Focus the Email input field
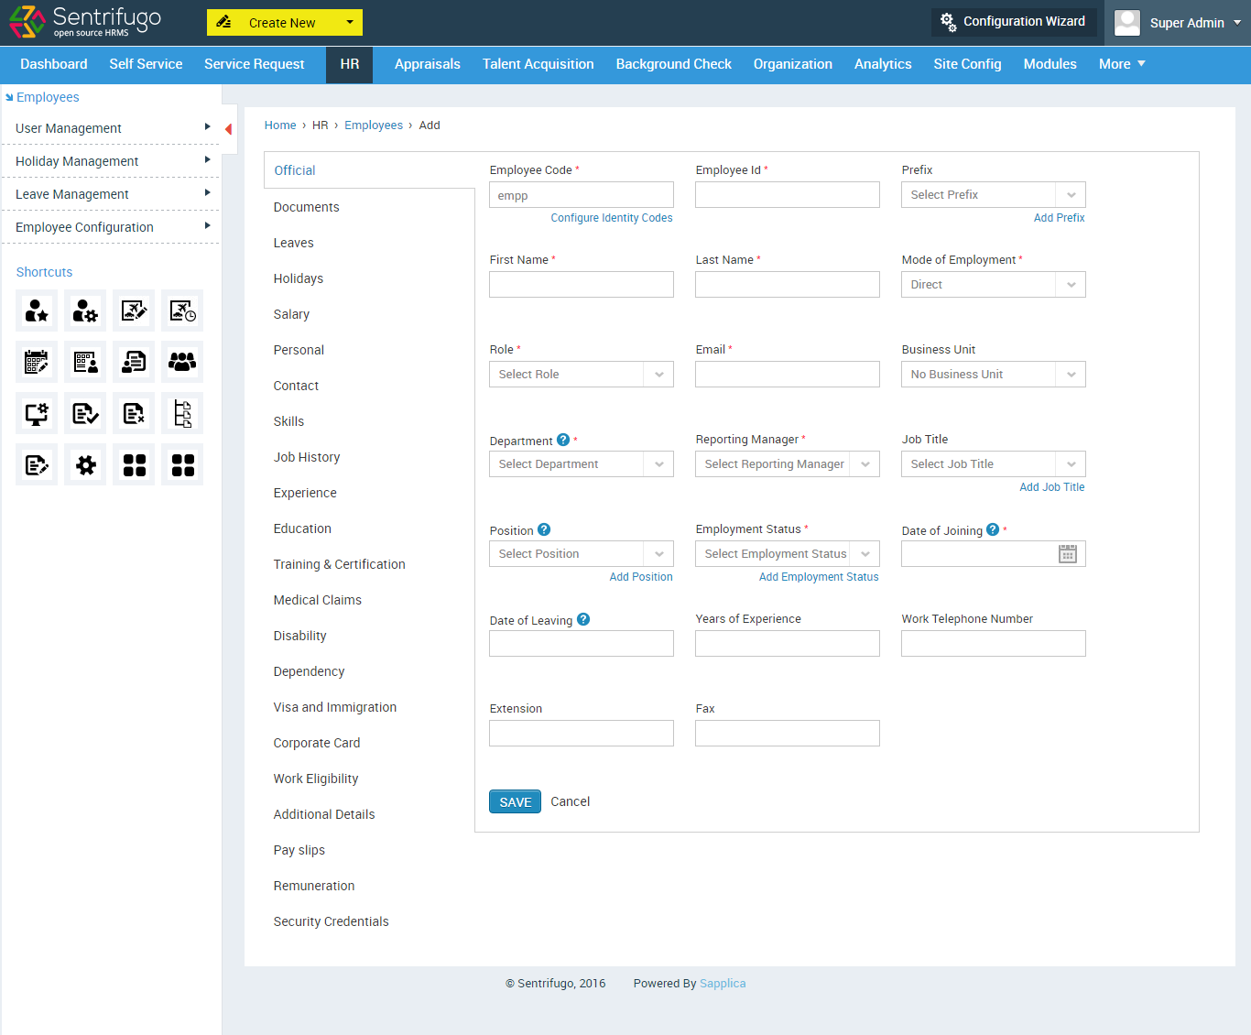Image resolution: width=1251 pixels, height=1035 pixels. pos(788,375)
